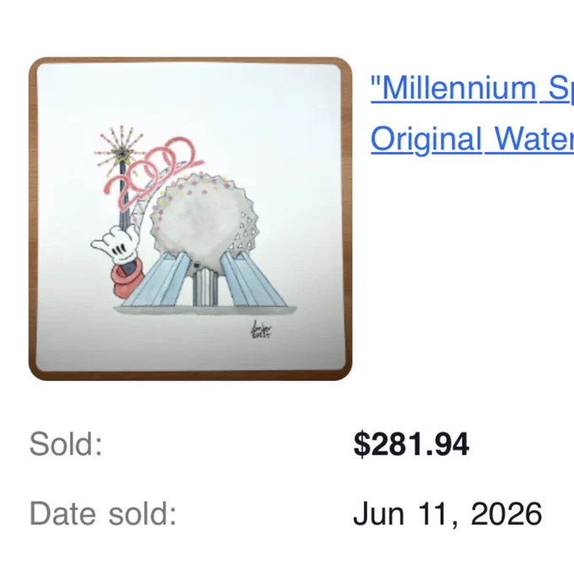Click the gray Spaceship Earth sphere

(x=204, y=223)
